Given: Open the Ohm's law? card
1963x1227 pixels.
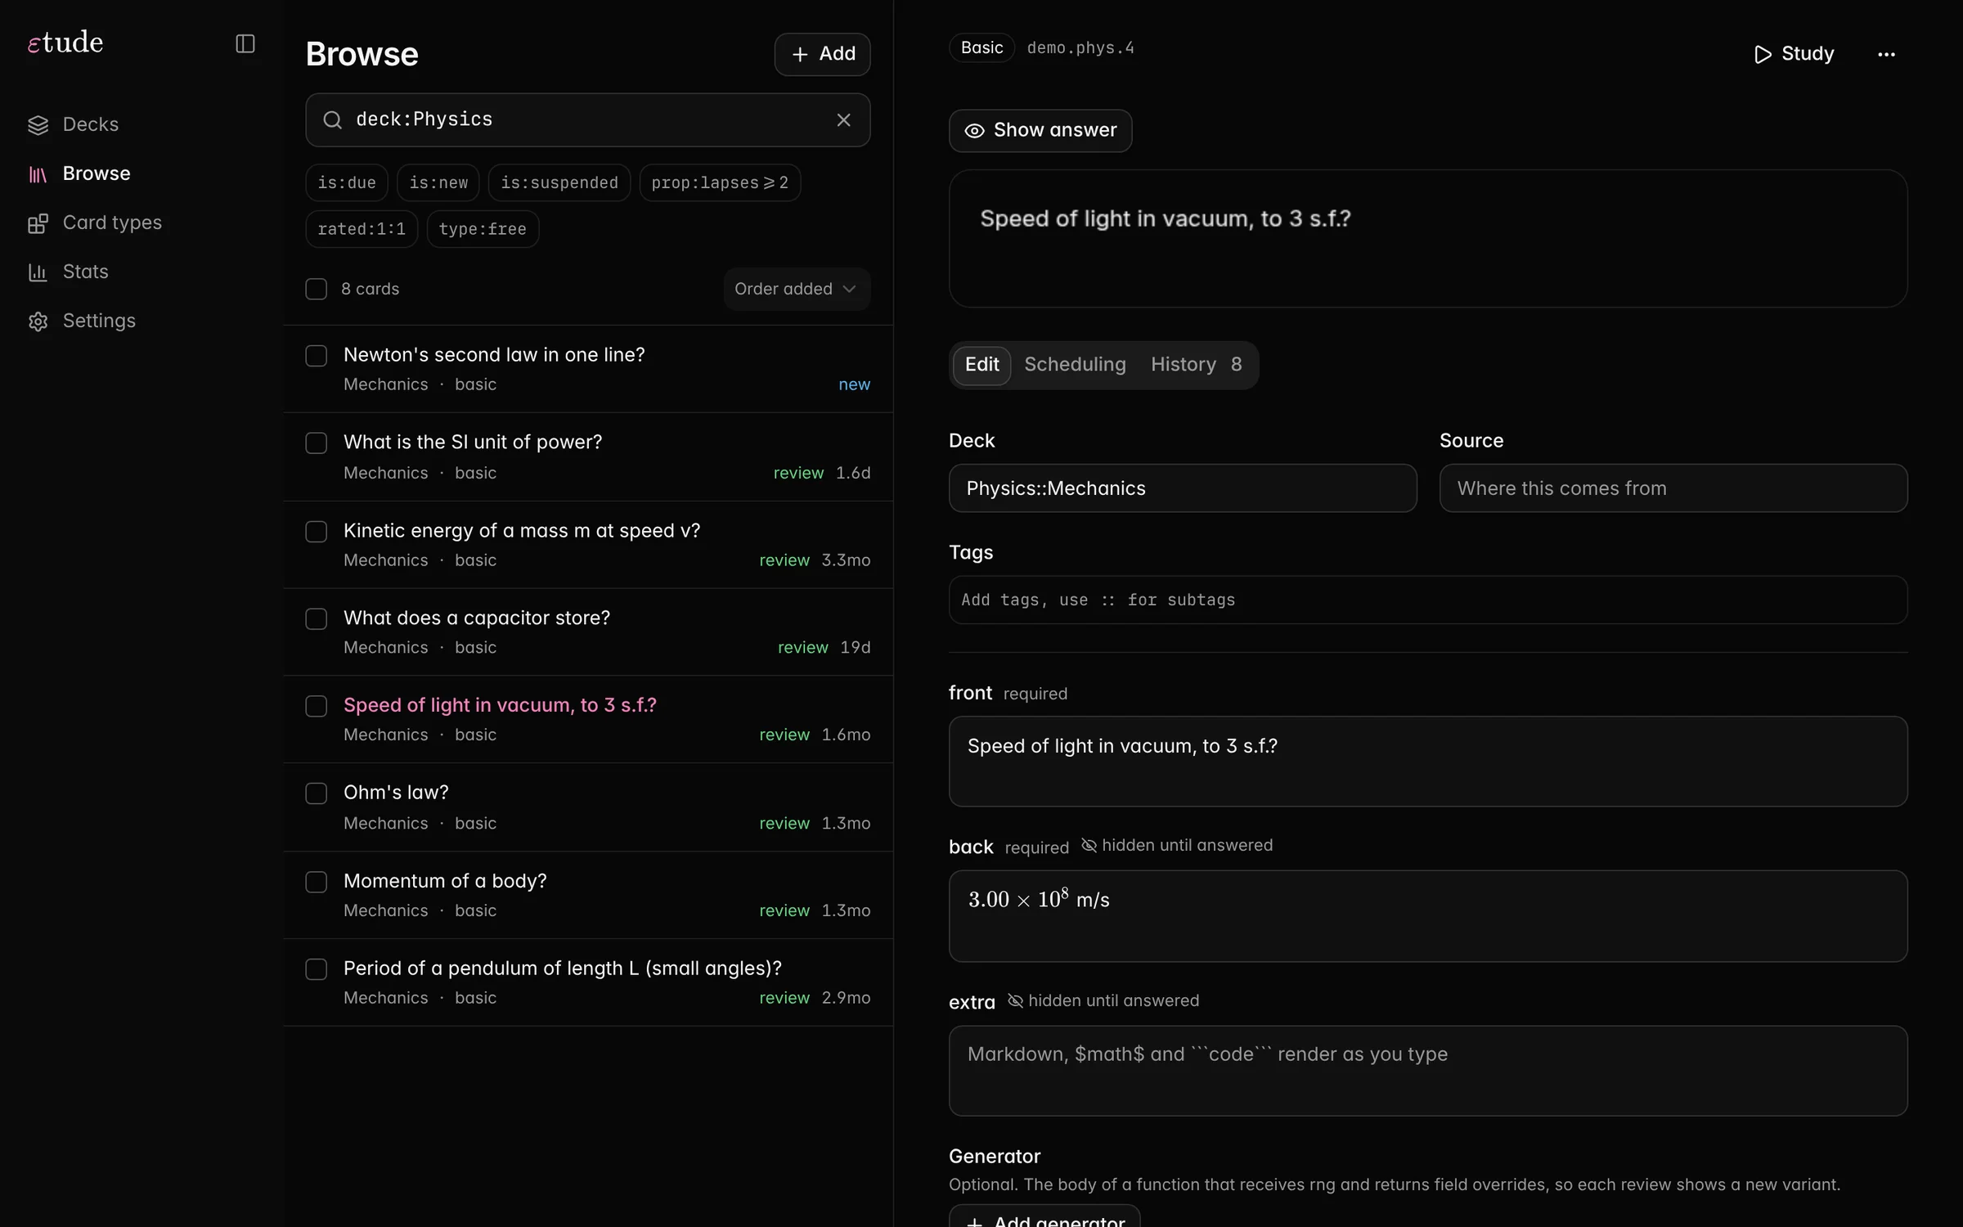Looking at the screenshot, I should [587, 807].
